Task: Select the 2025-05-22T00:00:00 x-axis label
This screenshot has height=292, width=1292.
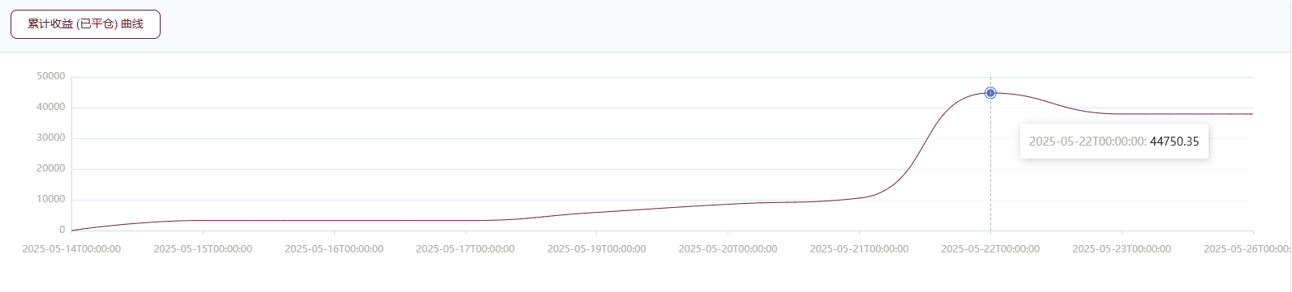Action: tap(990, 249)
